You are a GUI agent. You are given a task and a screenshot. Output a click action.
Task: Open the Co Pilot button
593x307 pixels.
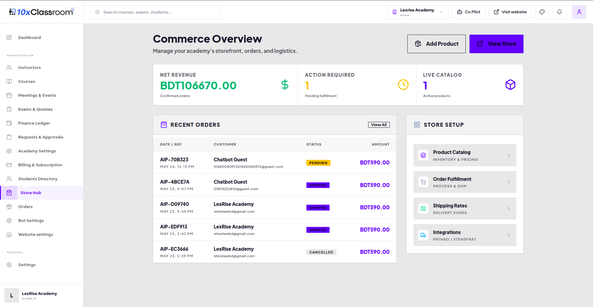tap(469, 12)
